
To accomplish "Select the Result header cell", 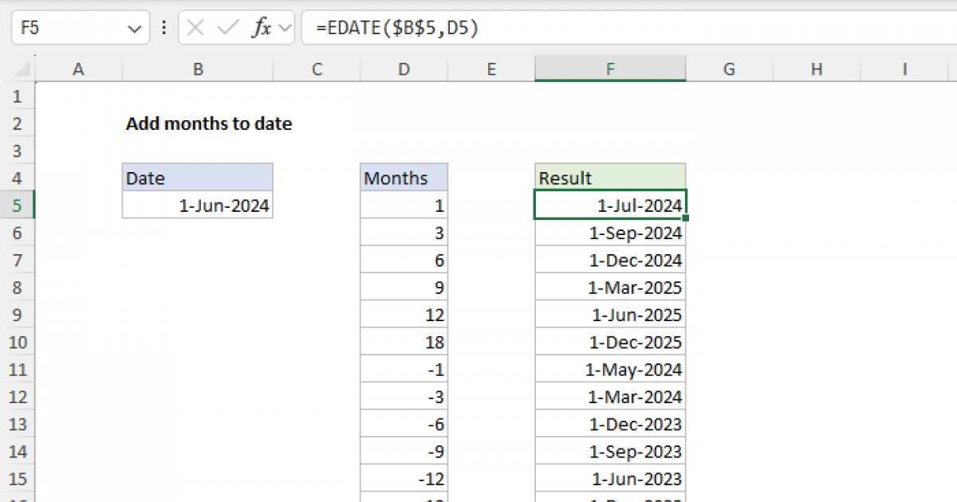I will 609,178.
